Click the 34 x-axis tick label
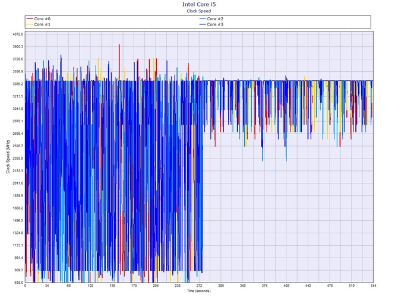Screen dimensions: 398x298 pos(47,286)
